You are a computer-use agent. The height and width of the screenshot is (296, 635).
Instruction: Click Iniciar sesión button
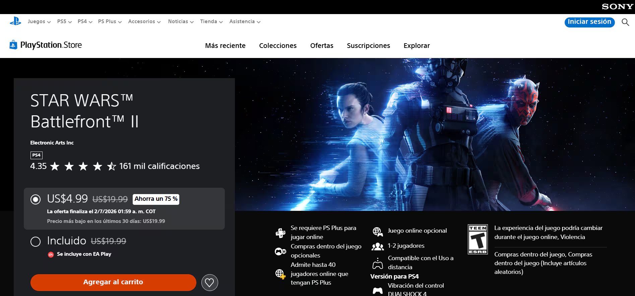pyautogui.click(x=589, y=22)
